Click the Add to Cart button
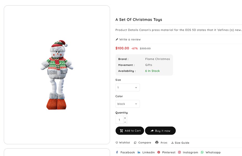 (130, 131)
